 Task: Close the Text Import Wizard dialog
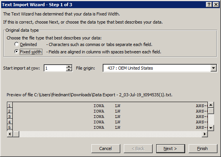click(x=216, y=5)
